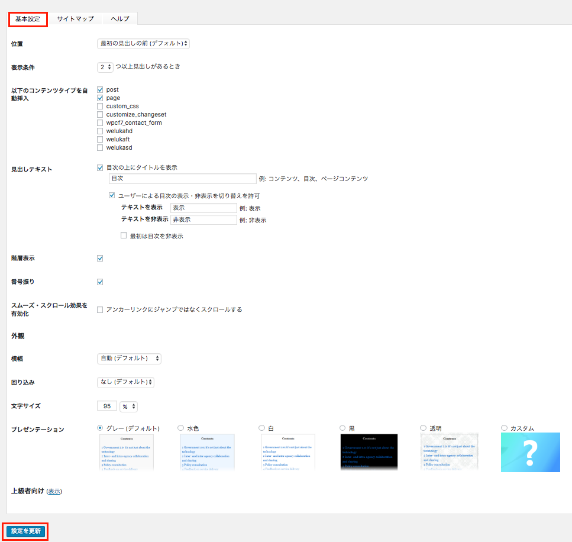
Task: Open the 位置 dropdown
Action: 143,43
